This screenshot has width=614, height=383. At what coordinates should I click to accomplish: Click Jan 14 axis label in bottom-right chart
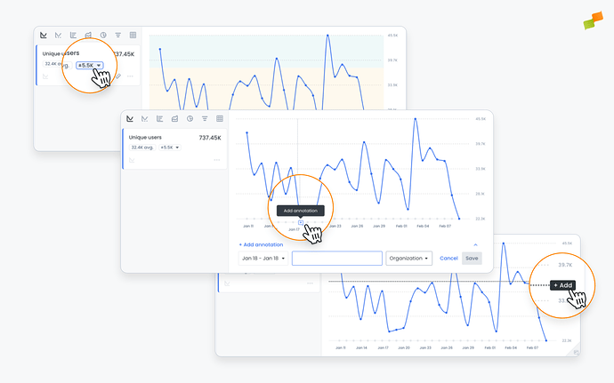click(x=361, y=347)
